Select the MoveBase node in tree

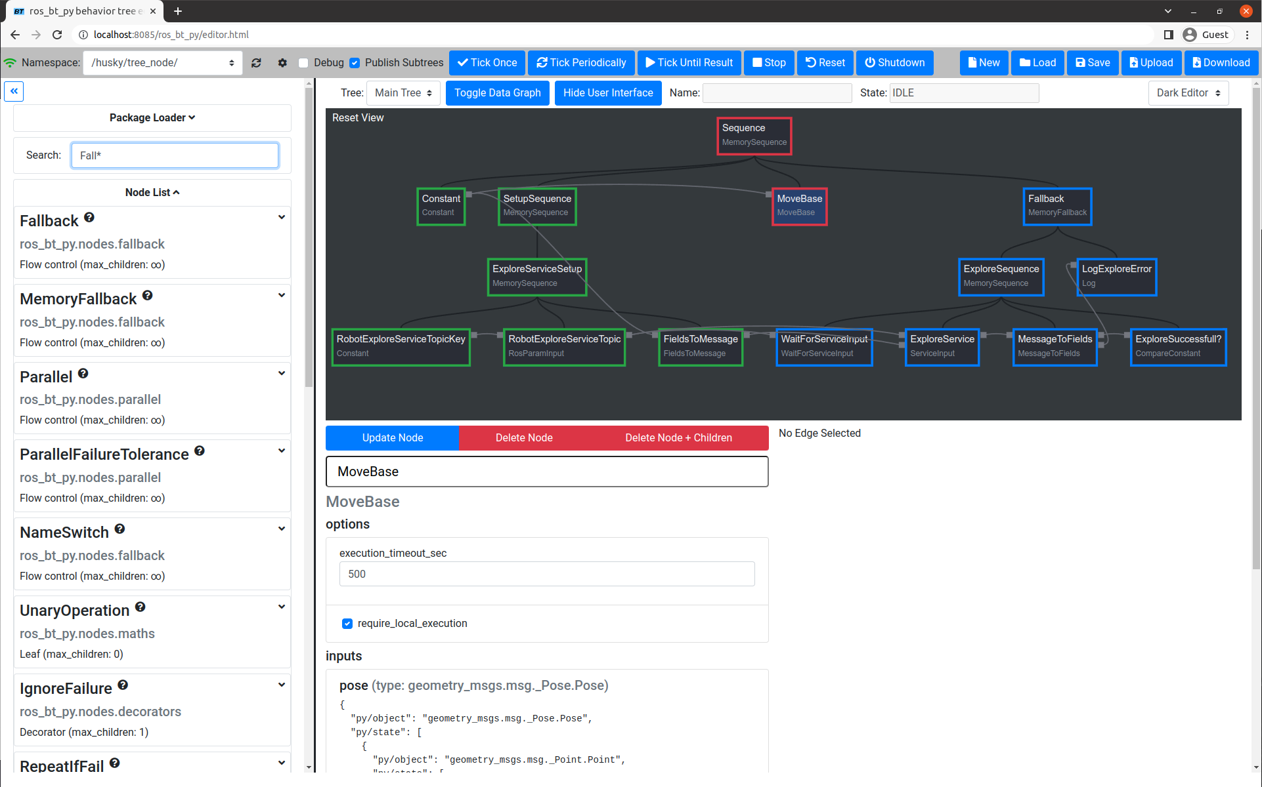tap(799, 205)
